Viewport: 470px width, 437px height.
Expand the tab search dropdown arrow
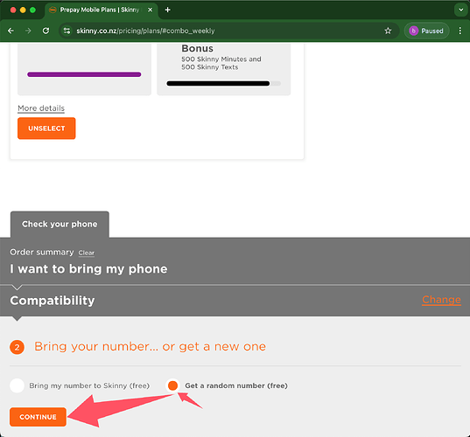(460, 10)
